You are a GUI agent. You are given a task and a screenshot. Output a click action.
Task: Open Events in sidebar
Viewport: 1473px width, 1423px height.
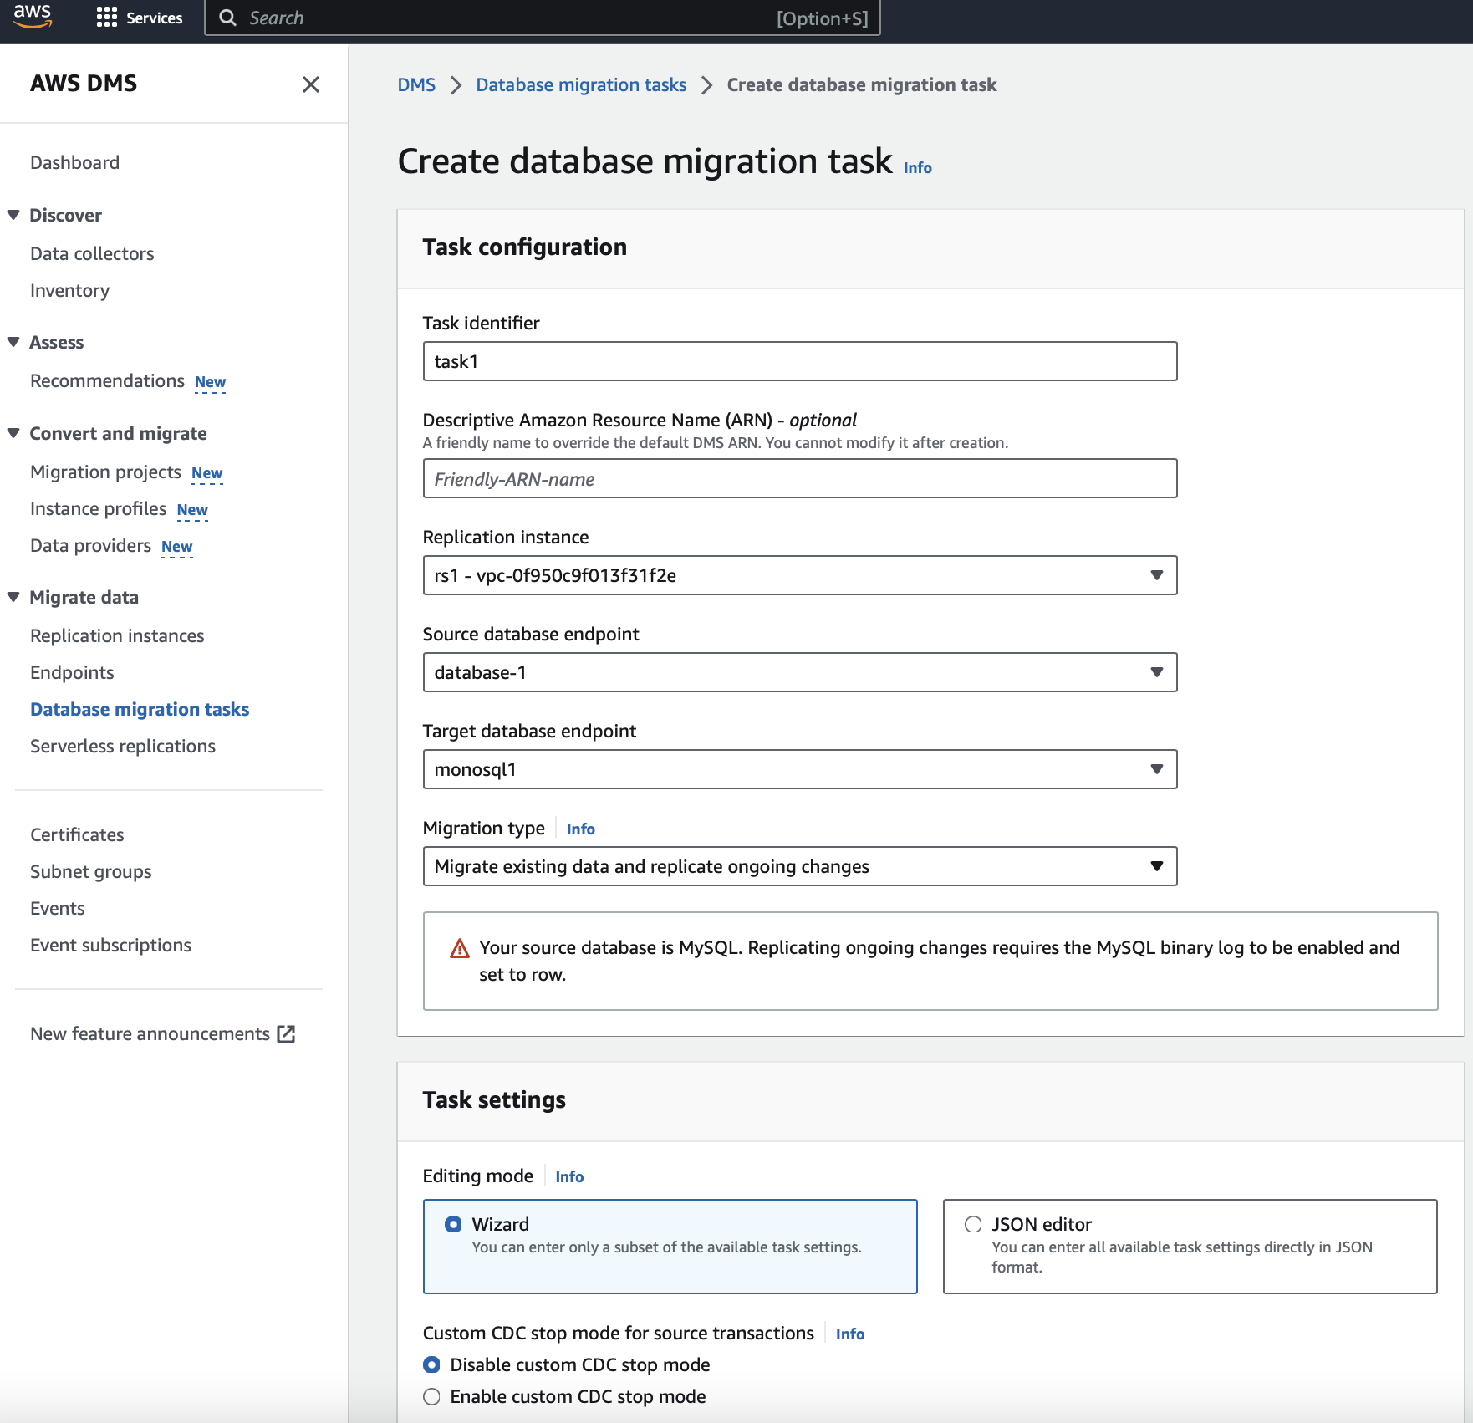[58, 908]
